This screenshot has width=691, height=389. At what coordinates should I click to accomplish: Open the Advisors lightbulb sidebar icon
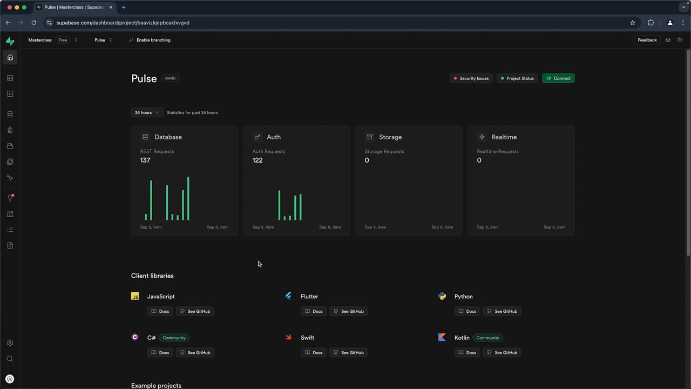pyautogui.click(x=10, y=198)
